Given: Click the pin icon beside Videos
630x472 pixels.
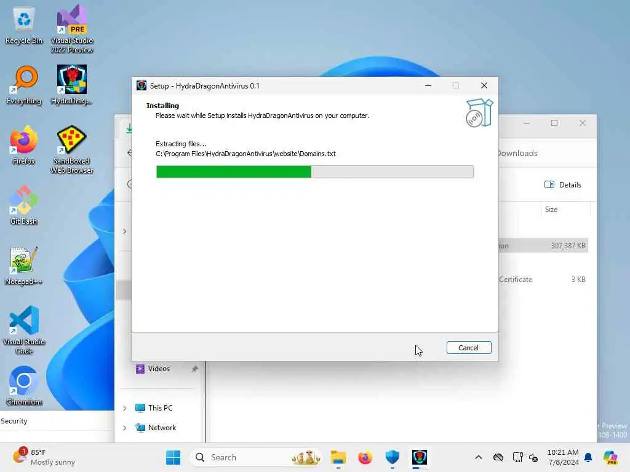Looking at the screenshot, I should [195, 369].
